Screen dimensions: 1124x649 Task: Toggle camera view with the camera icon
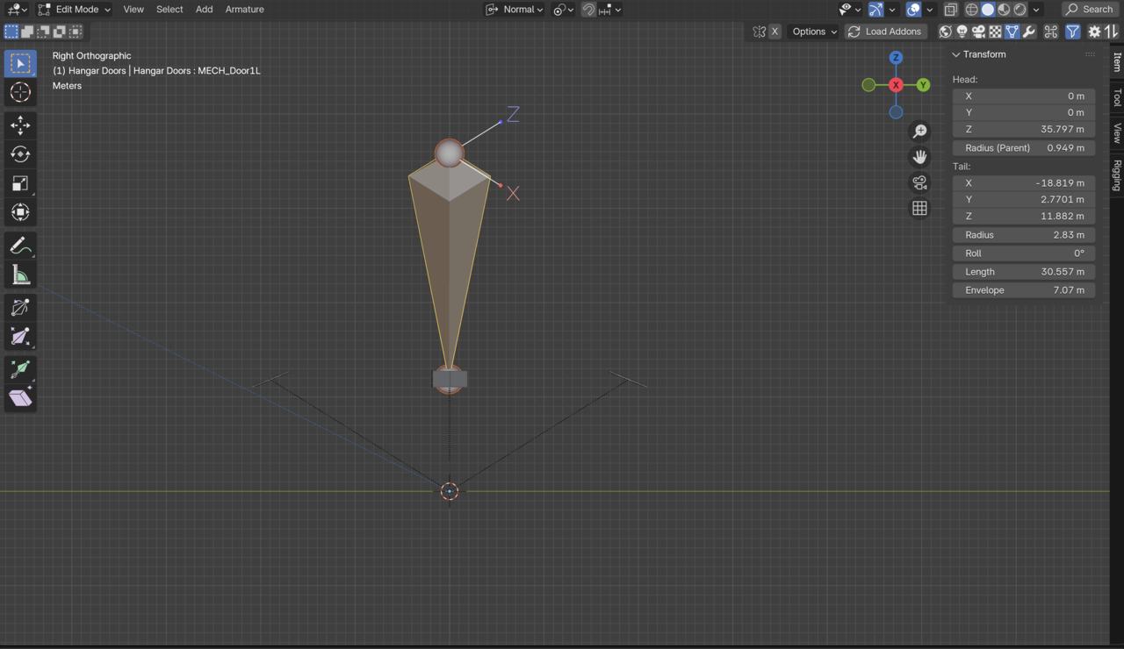click(919, 182)
